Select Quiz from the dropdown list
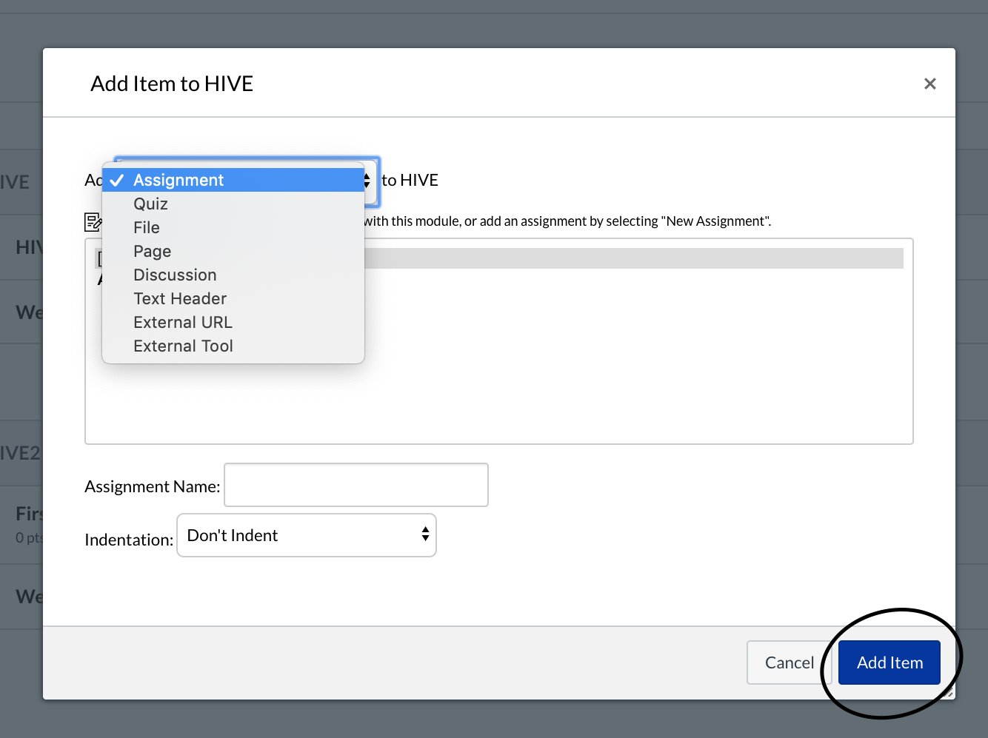 (x=233, y=204)
